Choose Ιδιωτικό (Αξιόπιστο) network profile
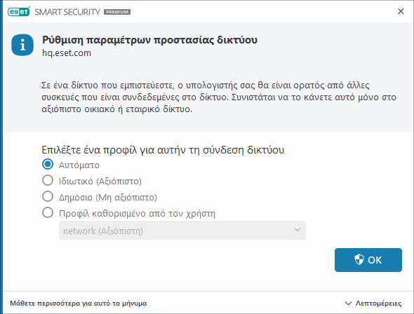The image size is (414, 314). pos(48,180)
